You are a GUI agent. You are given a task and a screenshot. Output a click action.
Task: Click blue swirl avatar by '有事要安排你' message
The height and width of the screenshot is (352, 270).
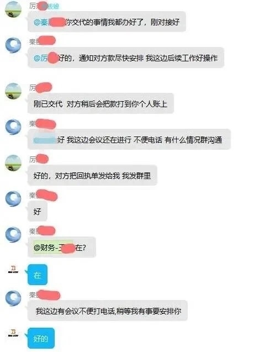[13, 298]
